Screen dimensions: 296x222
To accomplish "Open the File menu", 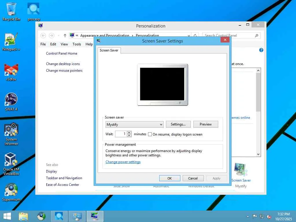I will pyautogui.click(x=43, y=44).
